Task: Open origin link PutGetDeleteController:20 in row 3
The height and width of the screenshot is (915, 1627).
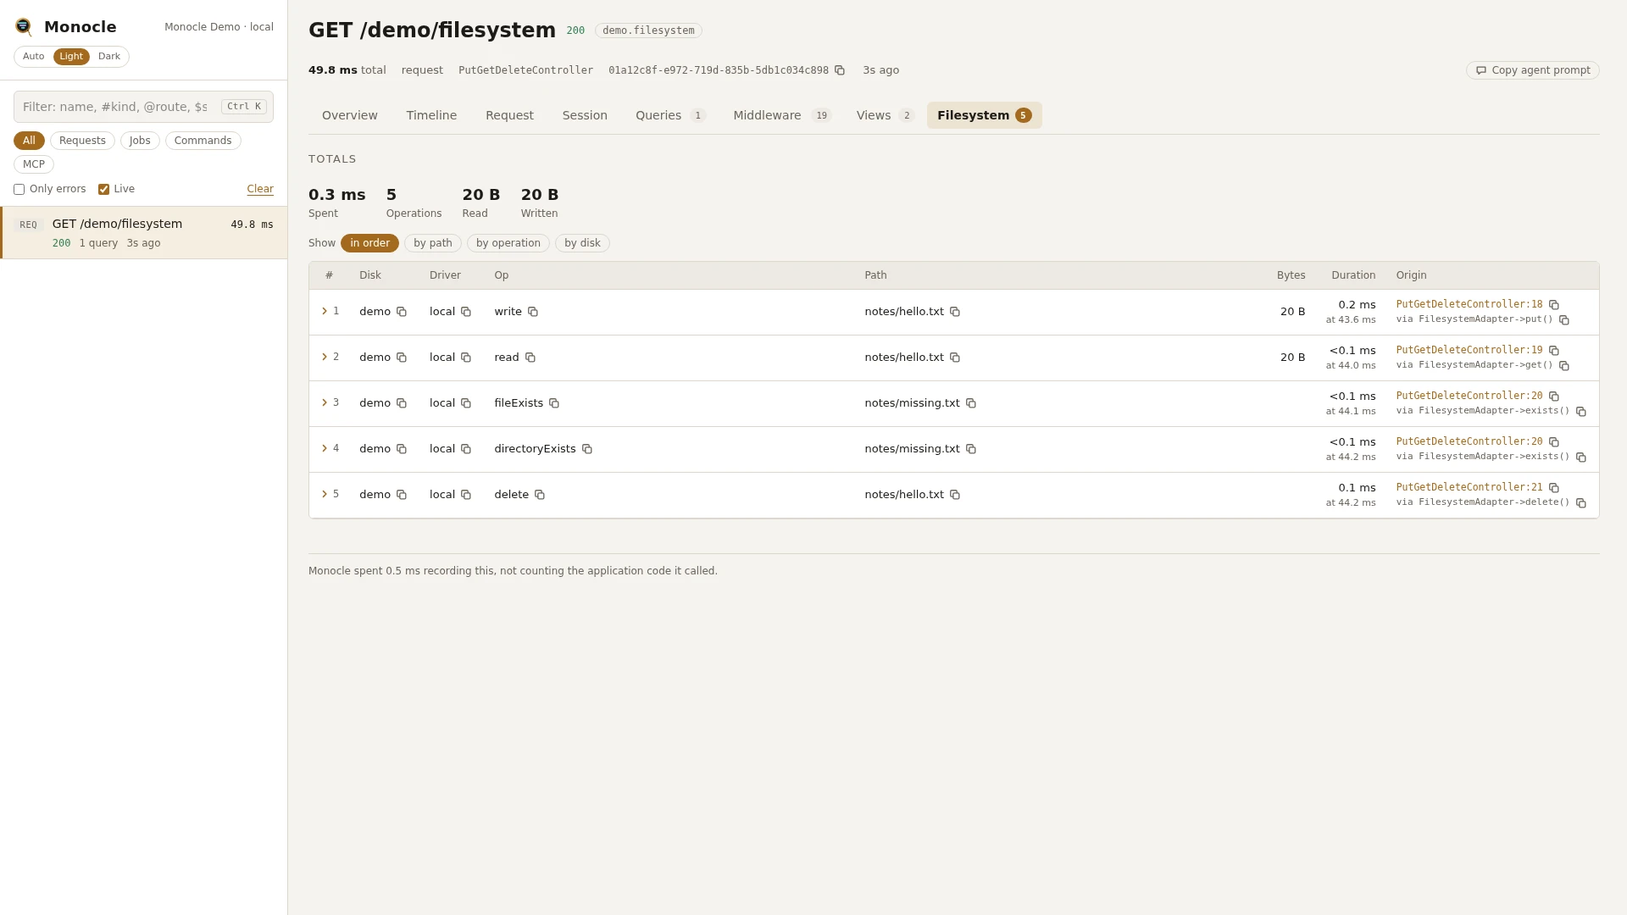Action: 1469,396
